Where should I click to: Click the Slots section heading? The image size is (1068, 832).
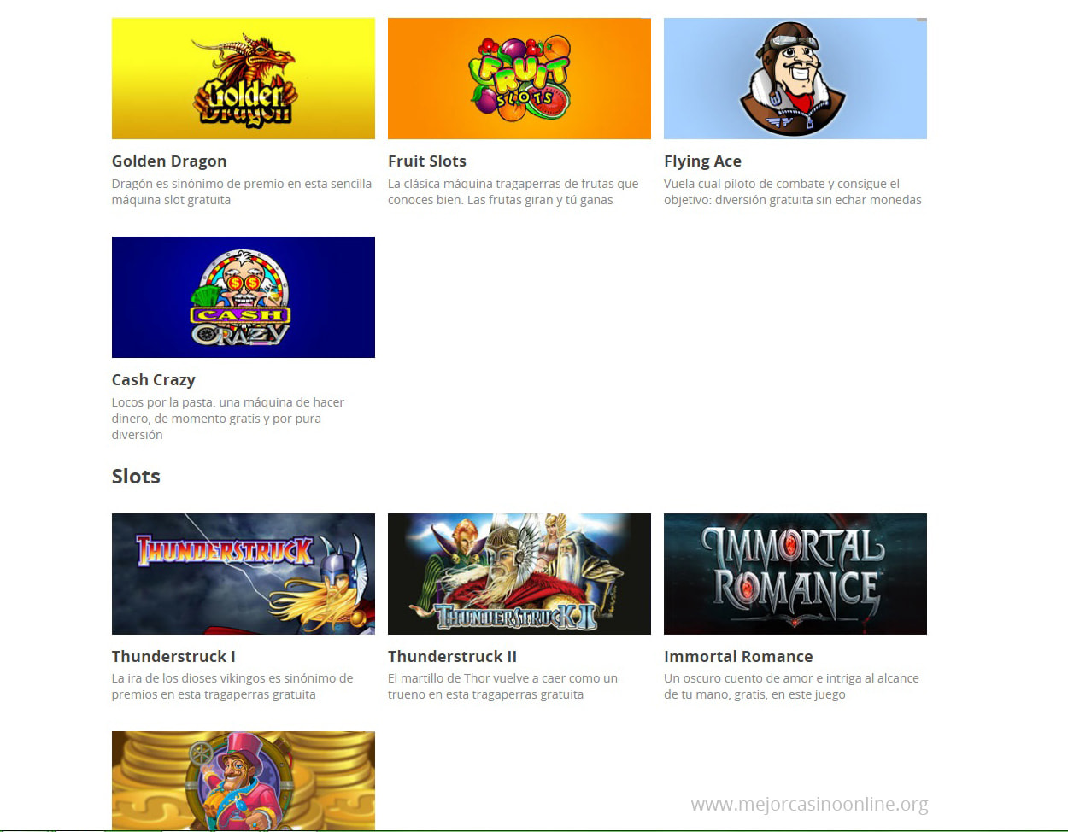click(136, 477)
